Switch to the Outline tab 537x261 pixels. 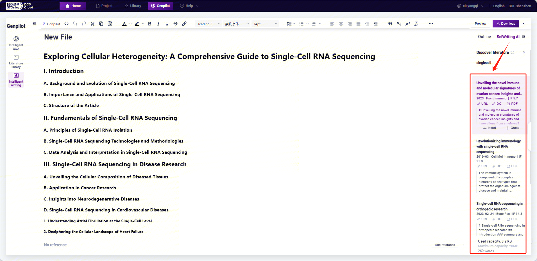[x=484, y=37]
